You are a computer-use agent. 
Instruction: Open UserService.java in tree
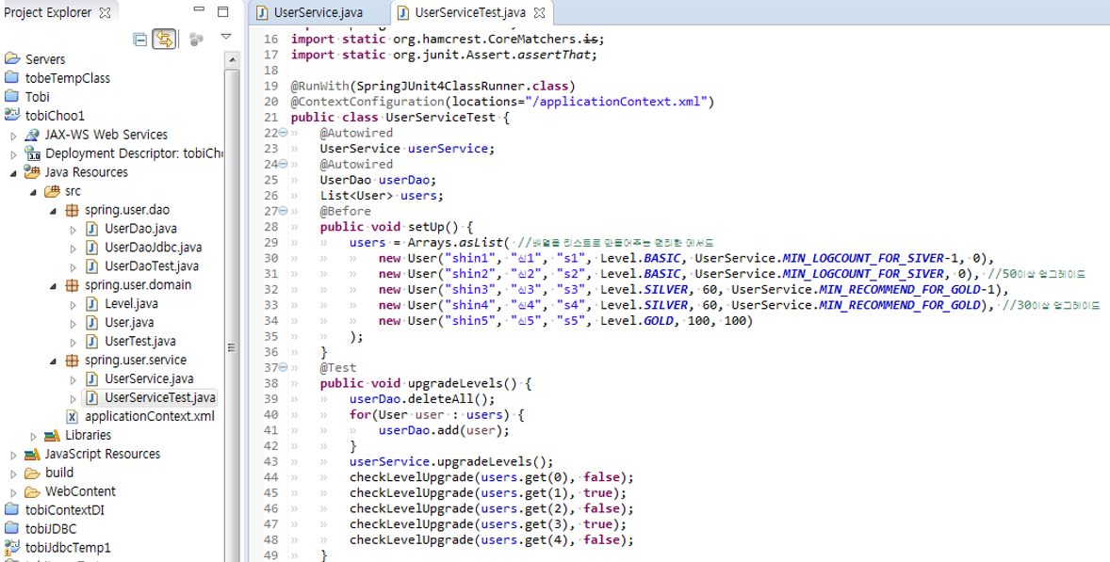149,378
